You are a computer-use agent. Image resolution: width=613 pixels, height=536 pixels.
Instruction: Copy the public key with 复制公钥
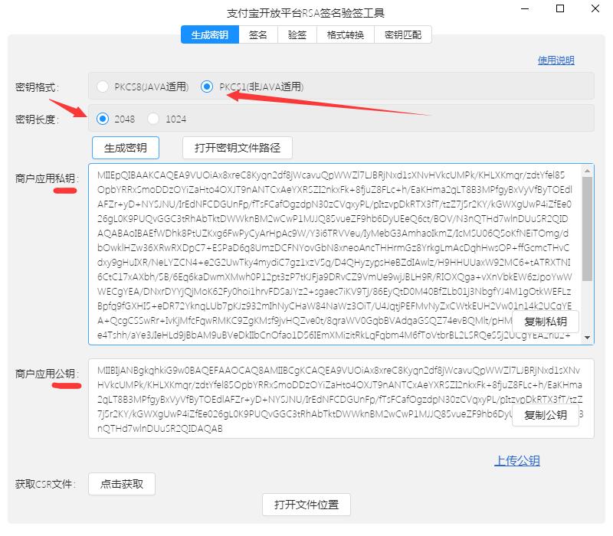click(546, 414)
